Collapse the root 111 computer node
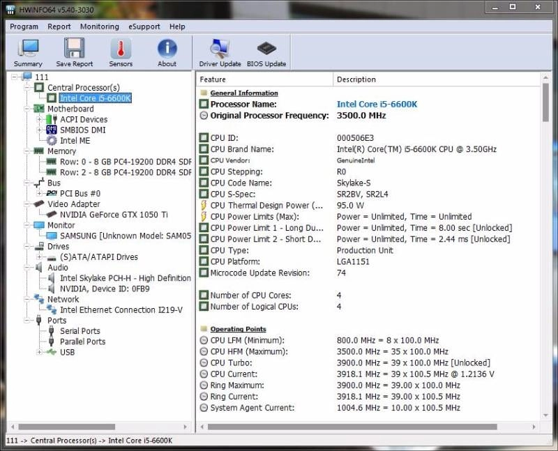This screenshot has height=451, width=558. (14, 77)
